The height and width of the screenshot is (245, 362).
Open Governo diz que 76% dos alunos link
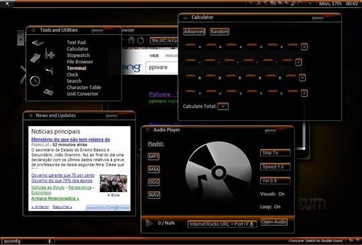click(x=62, y=181)
